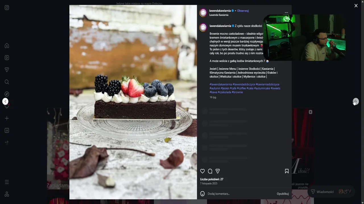Image resolution: width=364 pixels, height=204 pixels.
Task: Open the Search magnifier in sidebar
Action: click(7, 82)
